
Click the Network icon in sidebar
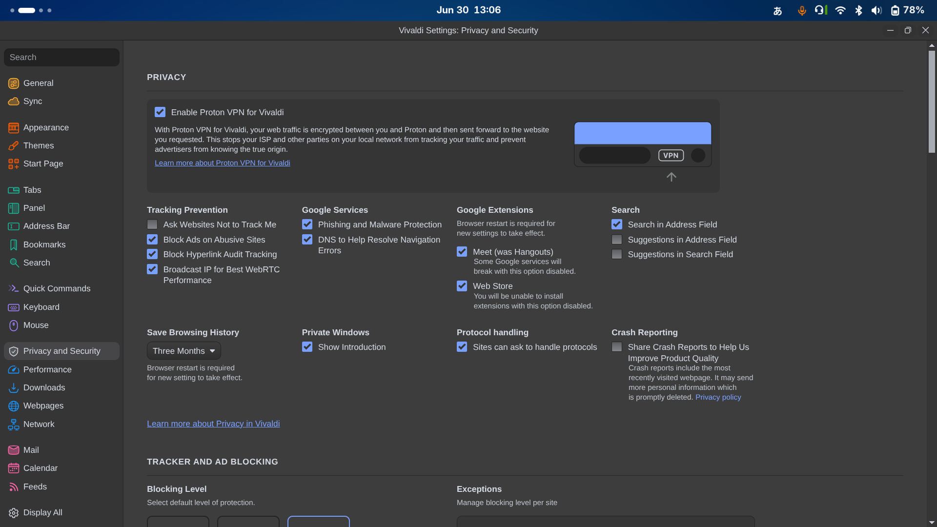14,425
